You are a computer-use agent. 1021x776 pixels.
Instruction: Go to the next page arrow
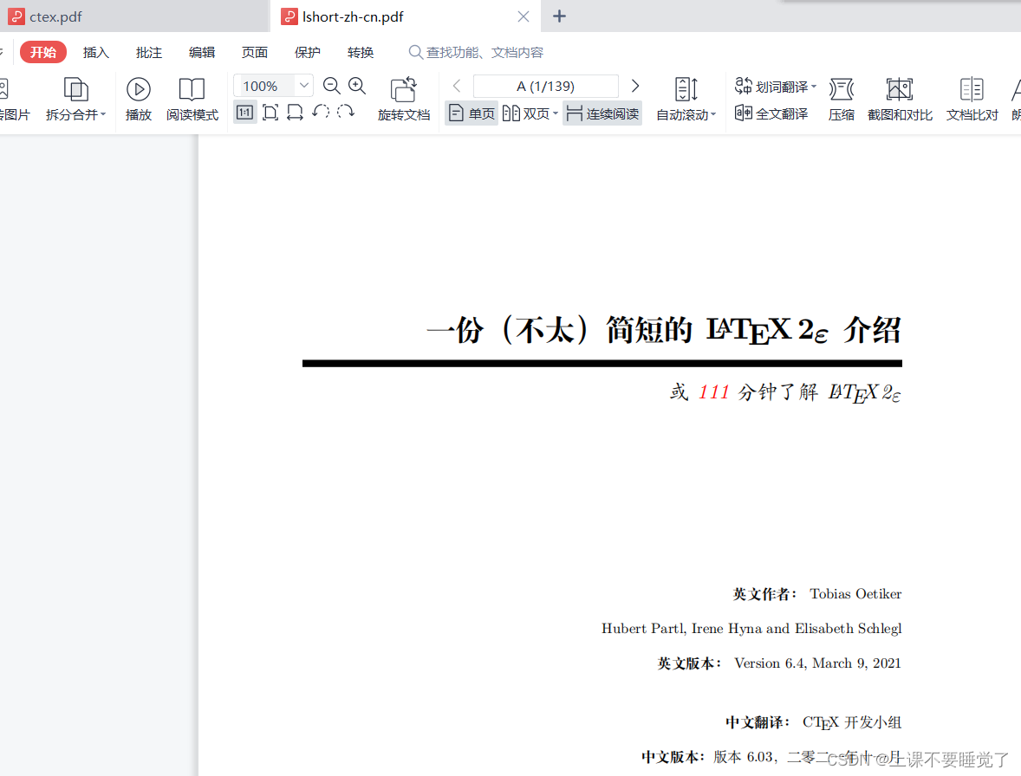(635, 86)
